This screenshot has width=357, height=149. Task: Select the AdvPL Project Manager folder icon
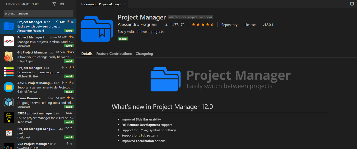tap(9, 87)
